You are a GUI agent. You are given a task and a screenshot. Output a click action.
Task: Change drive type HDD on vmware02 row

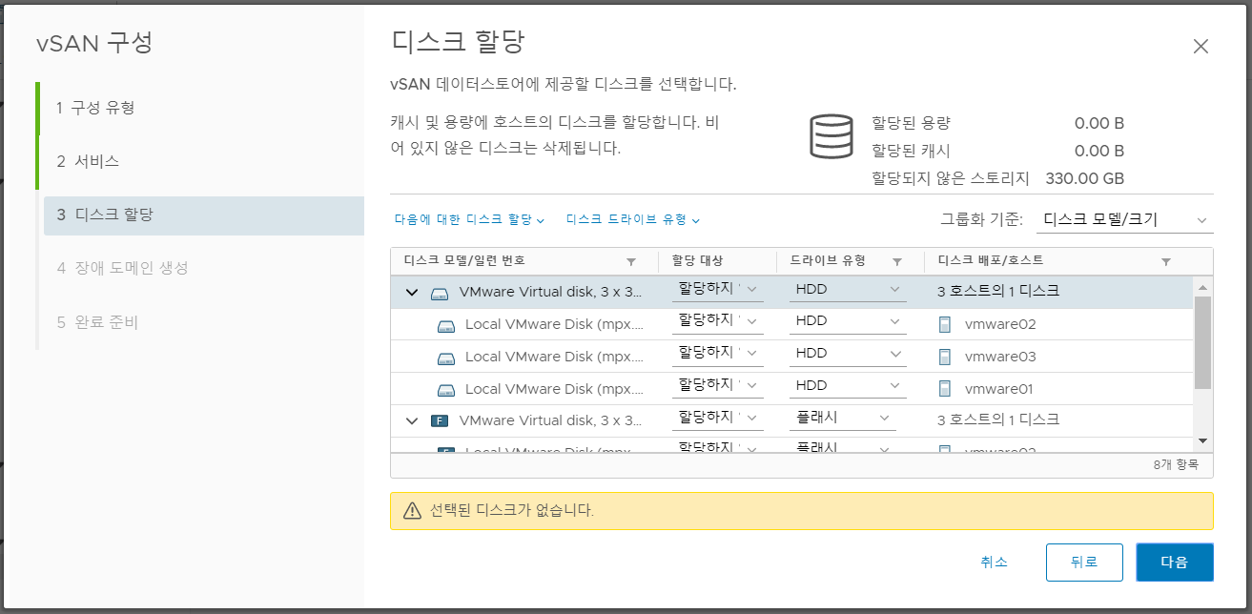[848, 321]
